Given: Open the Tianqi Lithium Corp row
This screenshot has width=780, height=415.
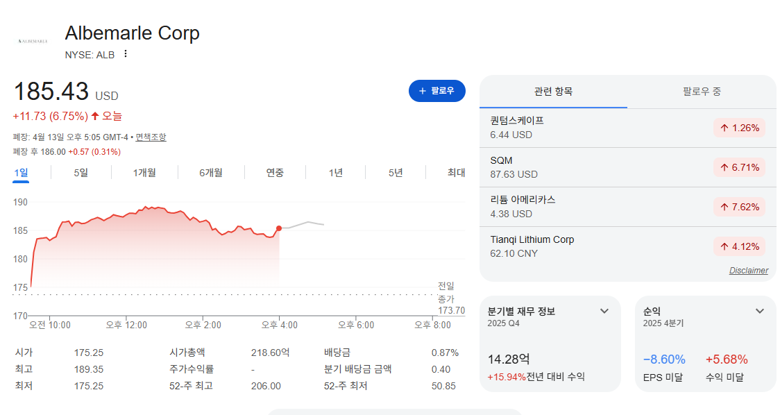Looking at the screenshot, I should [x=627, y=246].
